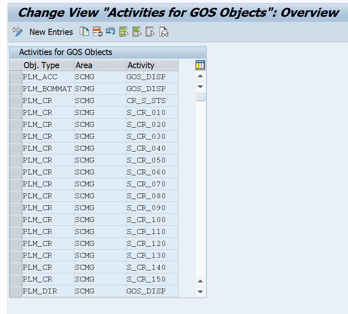Viewport: 348px width, 314px height.
Task: Click the S_CR_080 activity cell
Action: (x=152, y=196)
